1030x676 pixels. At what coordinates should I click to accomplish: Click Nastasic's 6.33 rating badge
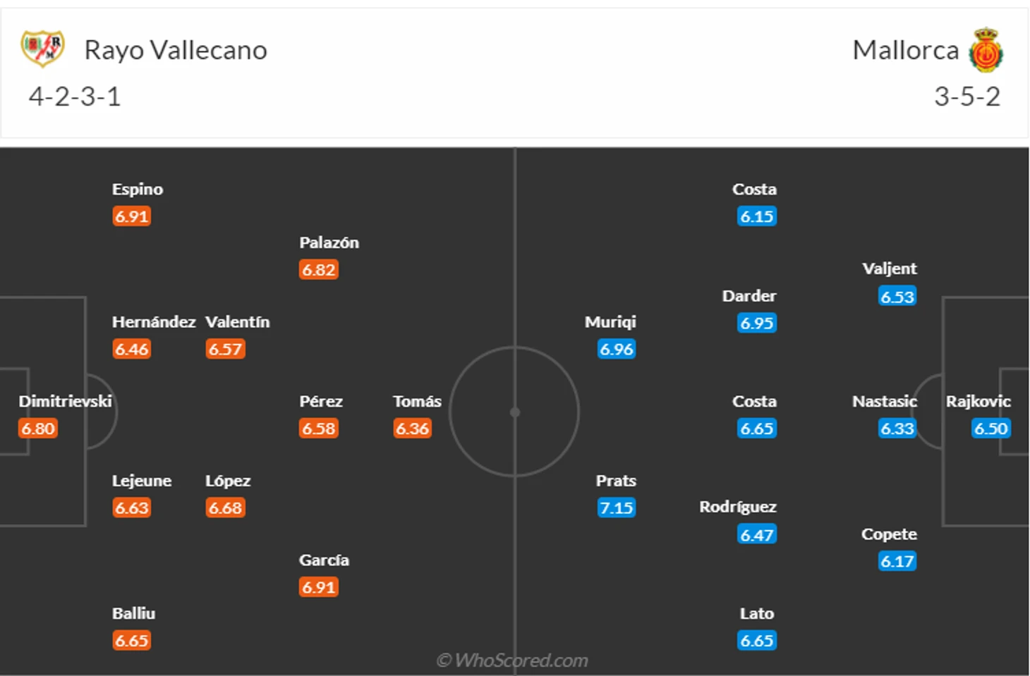click(x=897, y=428)
